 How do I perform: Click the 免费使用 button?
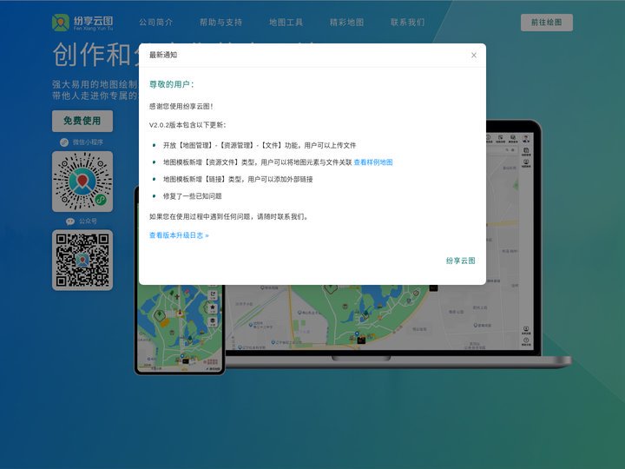(82, 121)
